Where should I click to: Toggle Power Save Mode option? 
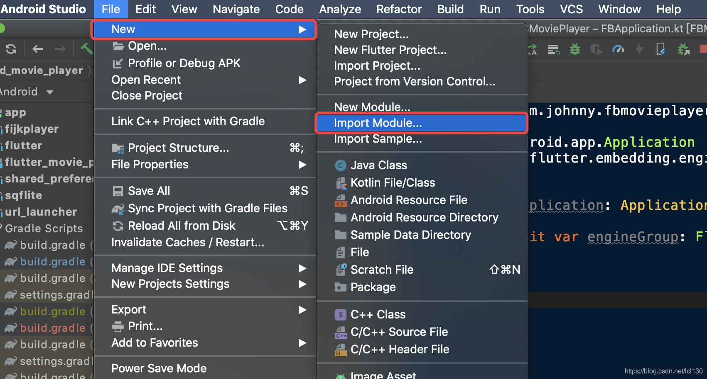159,368
